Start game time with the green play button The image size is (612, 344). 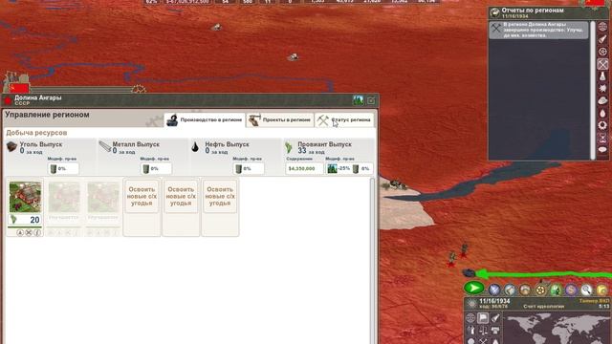tap(474, 289)
